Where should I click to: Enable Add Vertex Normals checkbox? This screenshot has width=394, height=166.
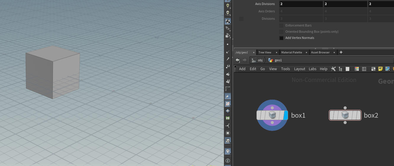281,38
